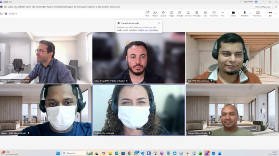Stop screen sharing with Parar de compartilhar
The image size is (279, 156).
[x=258, y=13]
